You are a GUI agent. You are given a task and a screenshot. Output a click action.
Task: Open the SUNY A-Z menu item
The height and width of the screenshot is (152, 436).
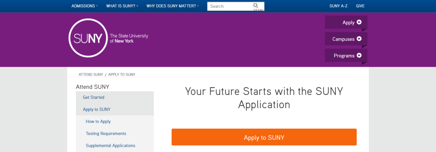coord(338,6)
